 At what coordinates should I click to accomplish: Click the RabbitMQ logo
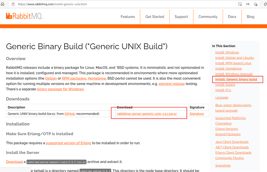click(x=25, y=16)
